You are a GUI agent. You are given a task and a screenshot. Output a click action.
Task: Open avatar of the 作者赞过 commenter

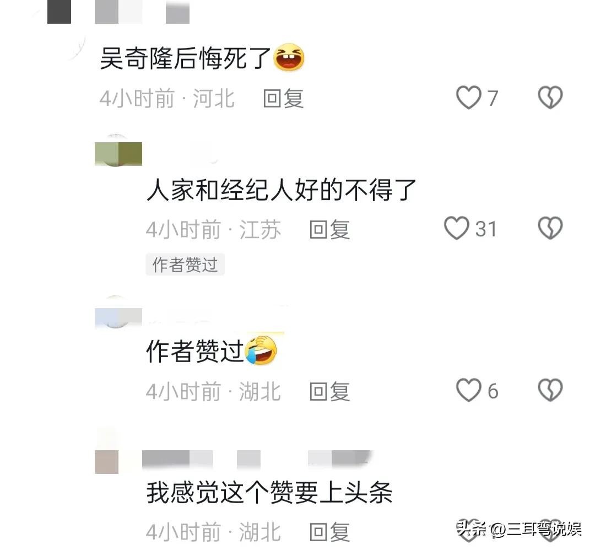[x=118, y=312]
